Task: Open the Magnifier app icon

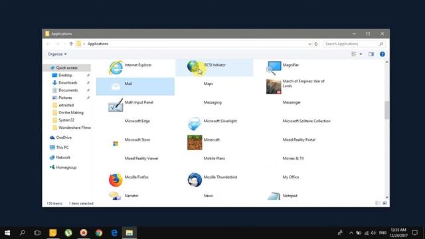Action: click(x=274, y=68)
